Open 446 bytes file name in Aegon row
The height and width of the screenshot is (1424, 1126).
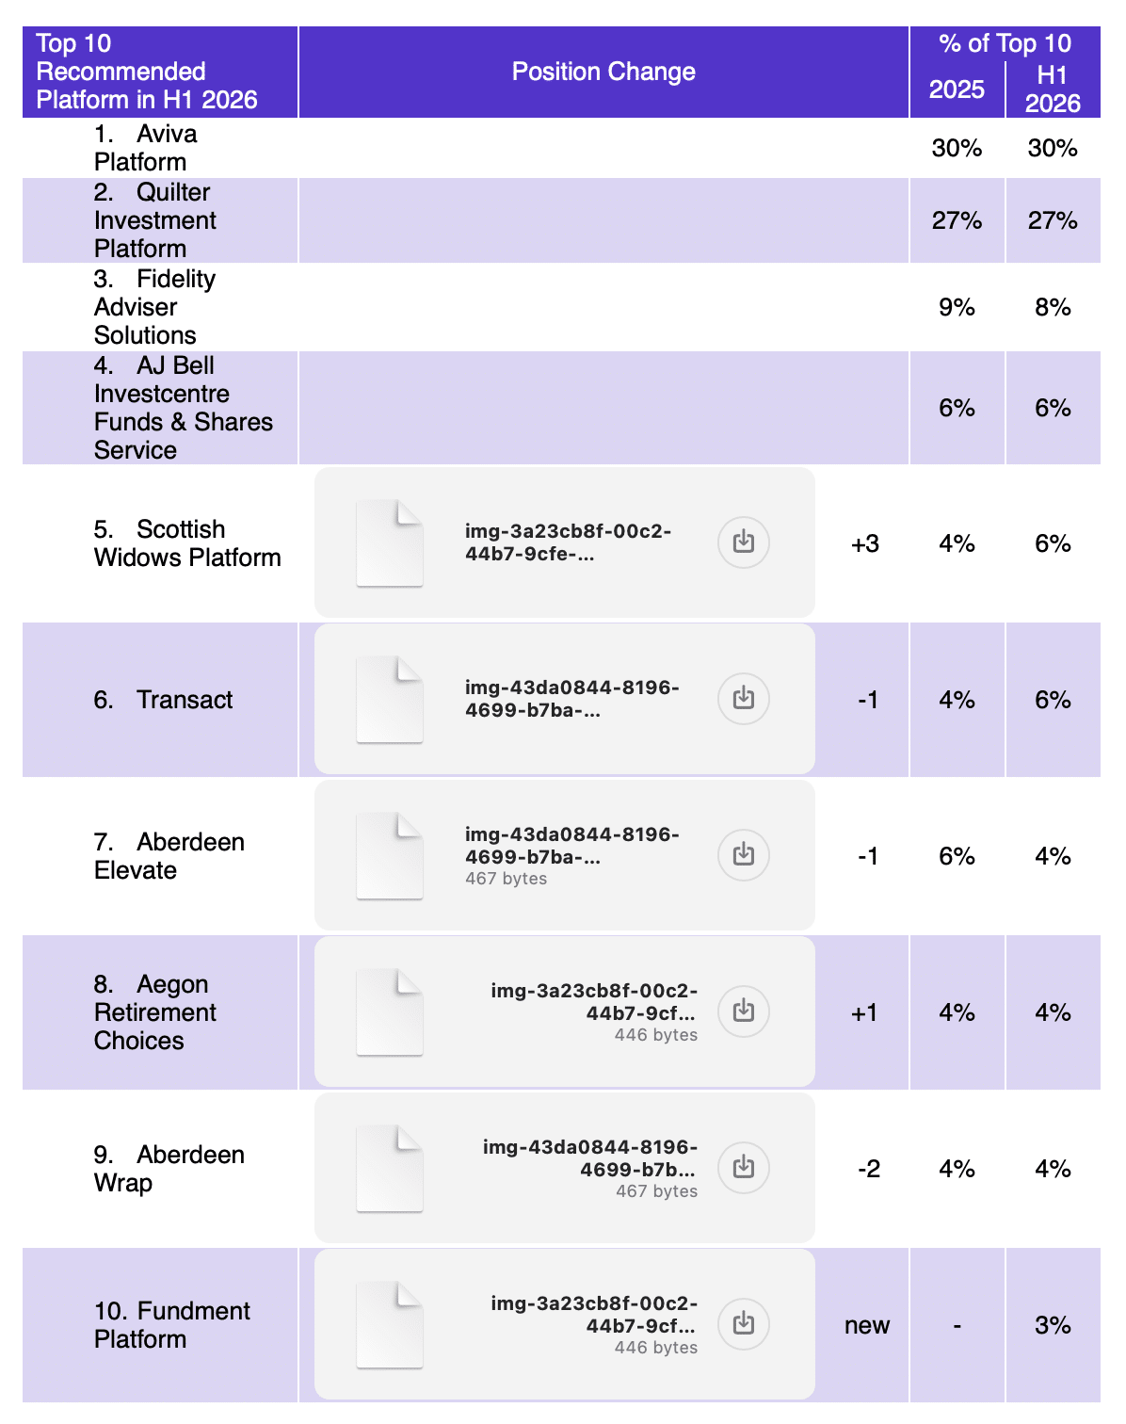[x=594, y=1002]
